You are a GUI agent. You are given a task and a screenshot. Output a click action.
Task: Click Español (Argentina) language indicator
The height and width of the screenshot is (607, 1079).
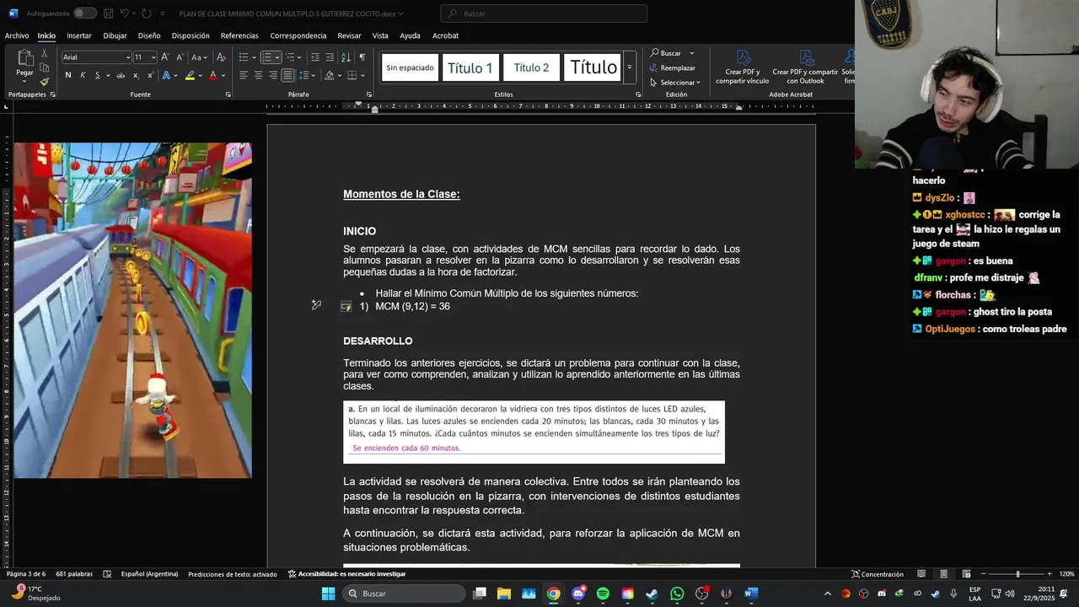click(x=149, y=574)
